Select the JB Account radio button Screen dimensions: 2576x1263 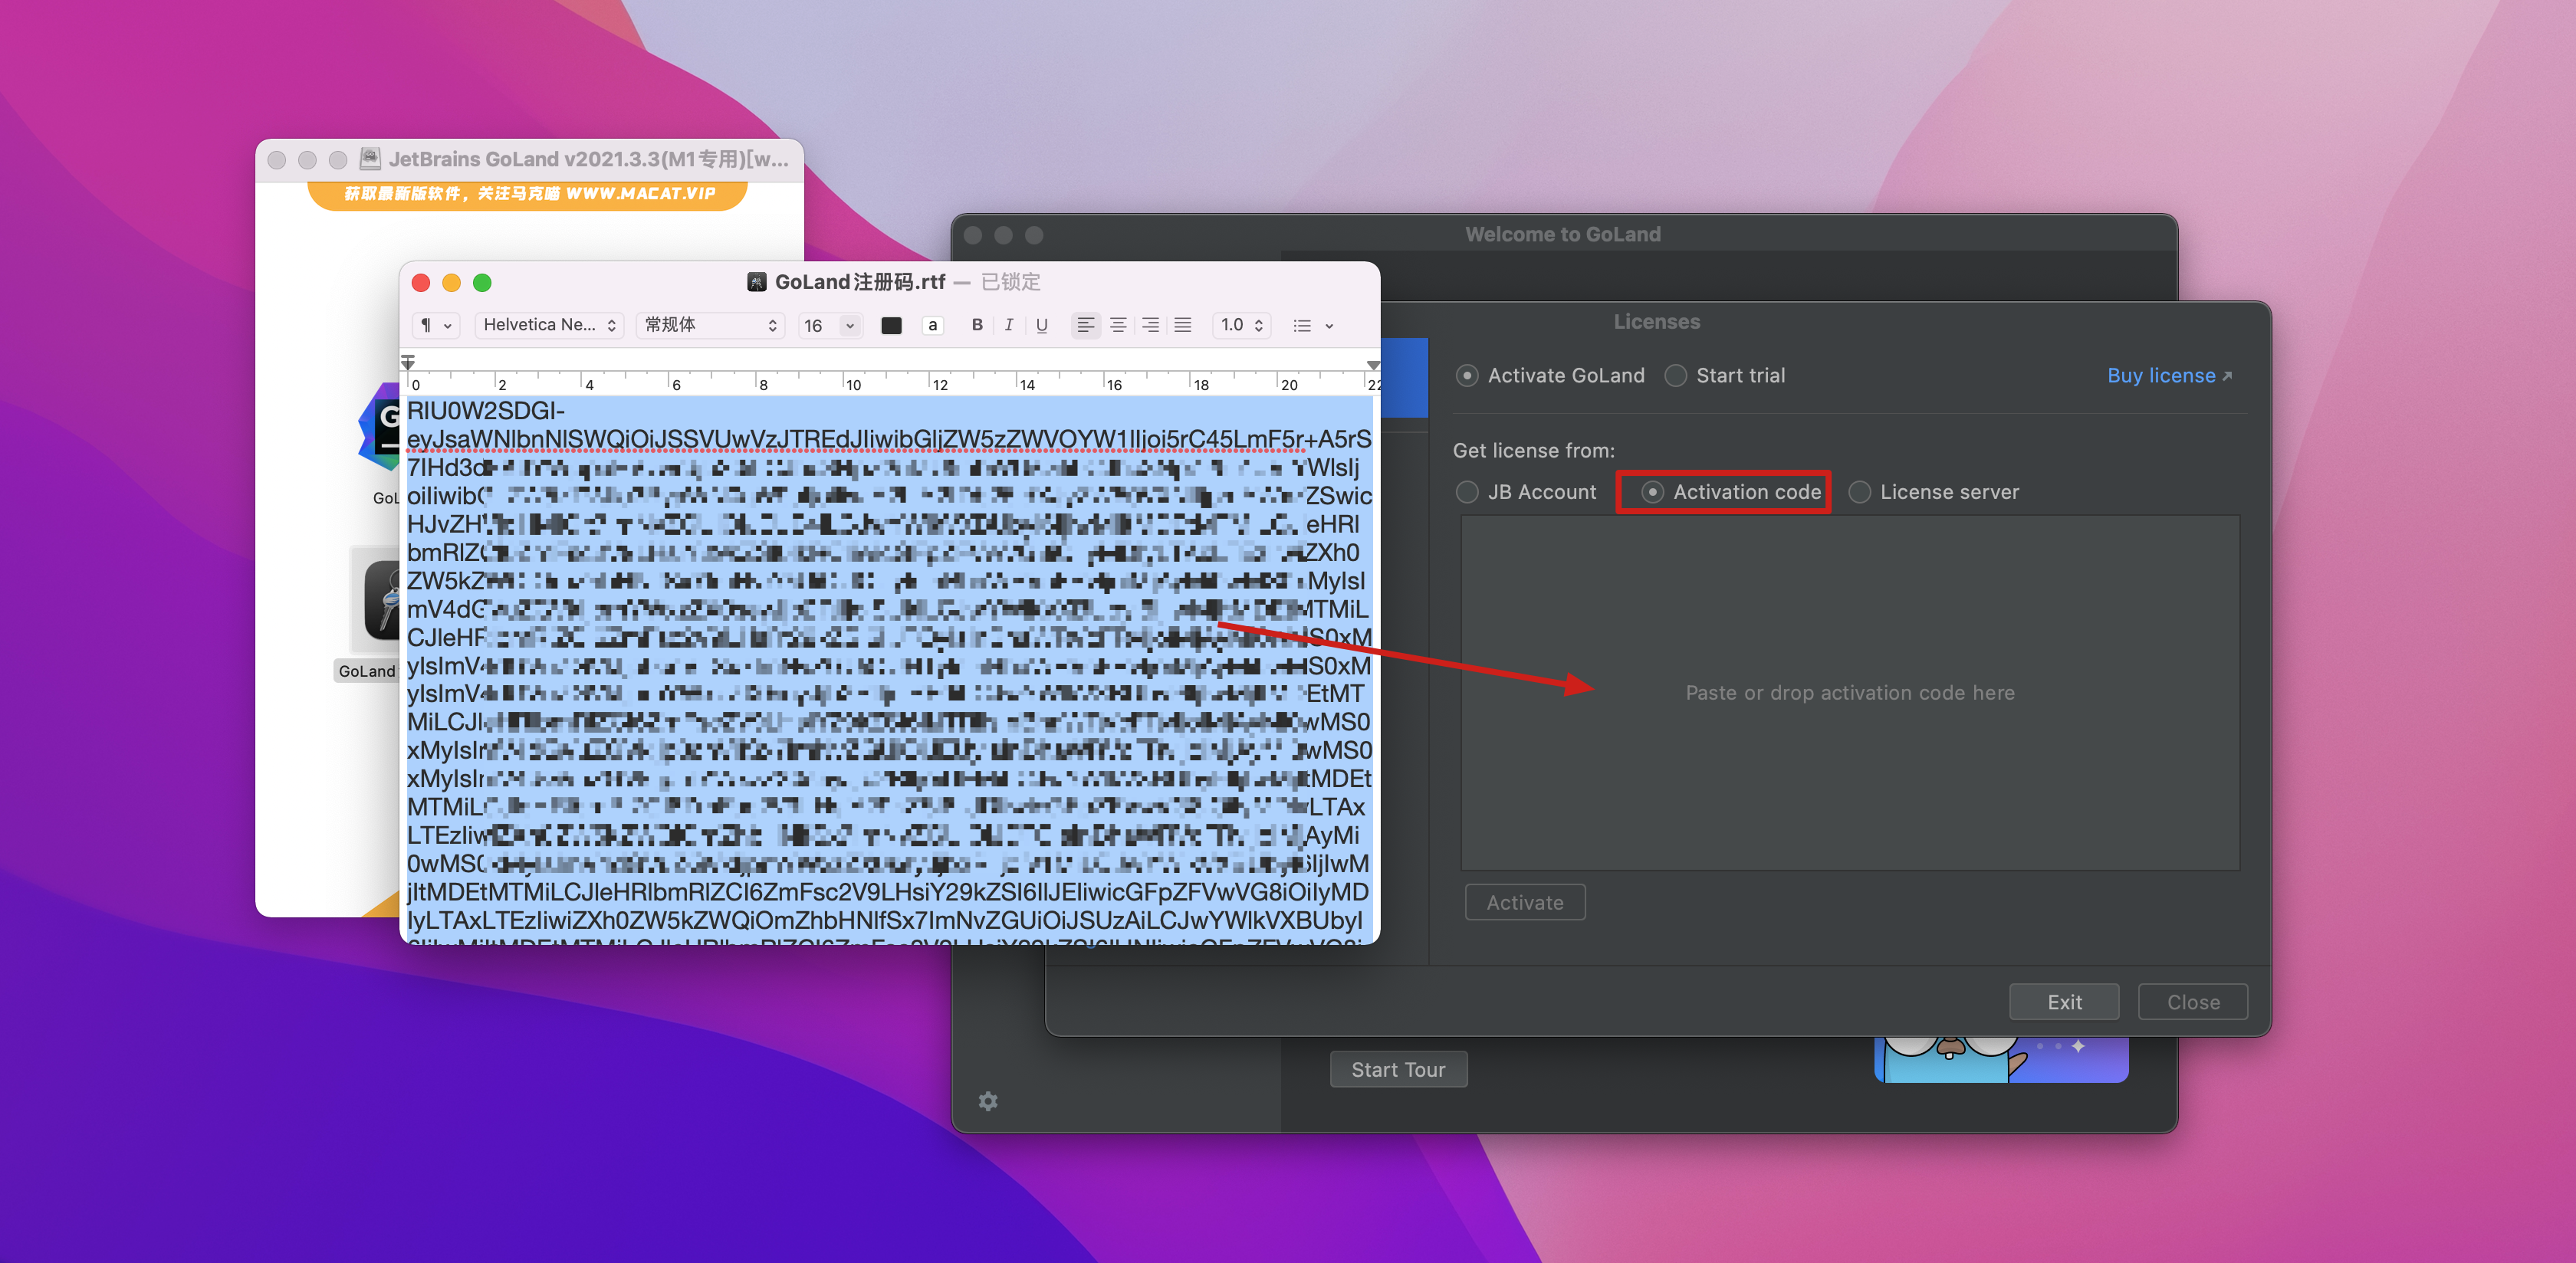pyautogui.click(x=1467, y=492)
